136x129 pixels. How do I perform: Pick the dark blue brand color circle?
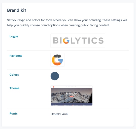(x=55, y=76)
